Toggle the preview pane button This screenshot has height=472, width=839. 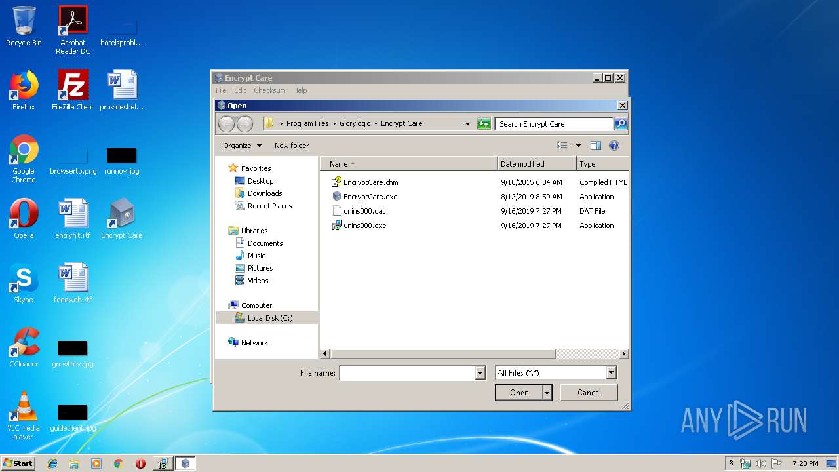595,146
